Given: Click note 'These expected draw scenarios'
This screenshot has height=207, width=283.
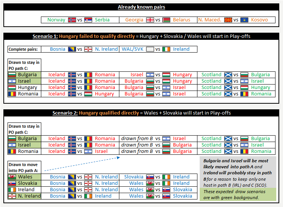Looking at the screenshot, I should [234, 192].
